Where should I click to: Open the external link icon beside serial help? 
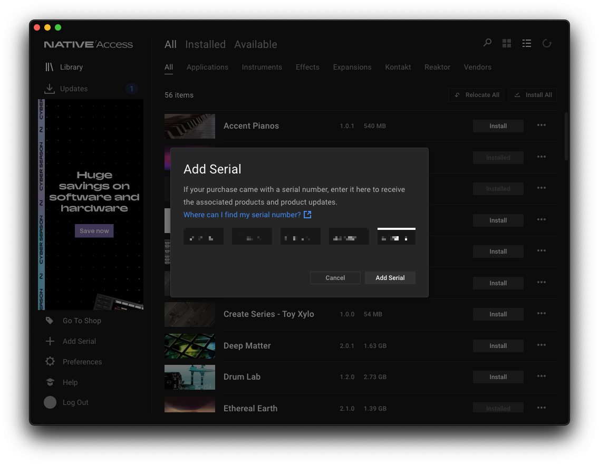click(x=307, y=215)
